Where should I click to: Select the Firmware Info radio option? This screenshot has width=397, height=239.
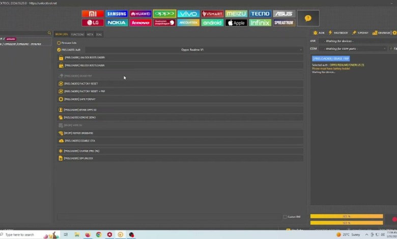pyautogui.click(x=59, y=43)
